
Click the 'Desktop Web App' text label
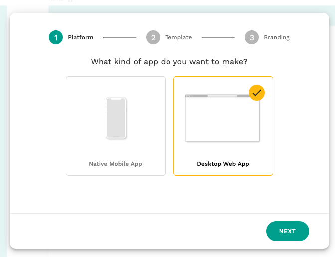pos(223,164)
